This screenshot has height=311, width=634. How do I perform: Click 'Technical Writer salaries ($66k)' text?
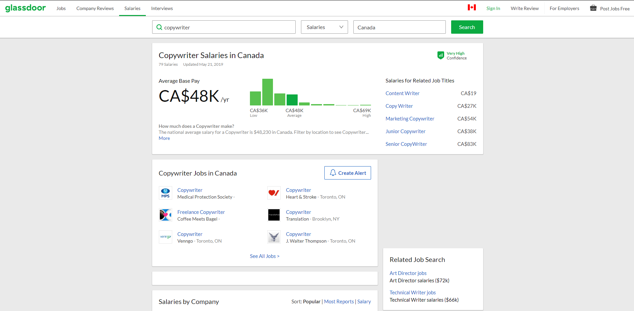click(424, 300)
